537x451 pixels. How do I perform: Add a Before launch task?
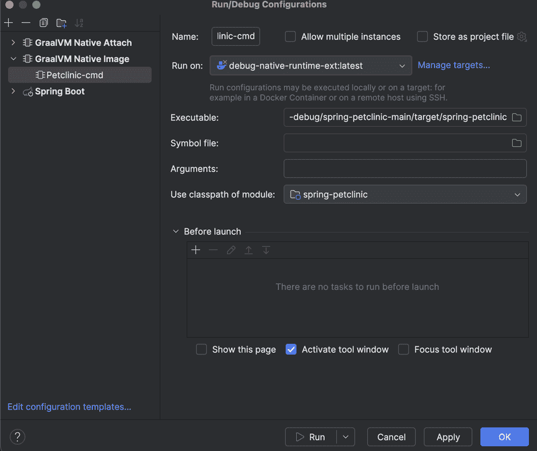coord(195,250)
